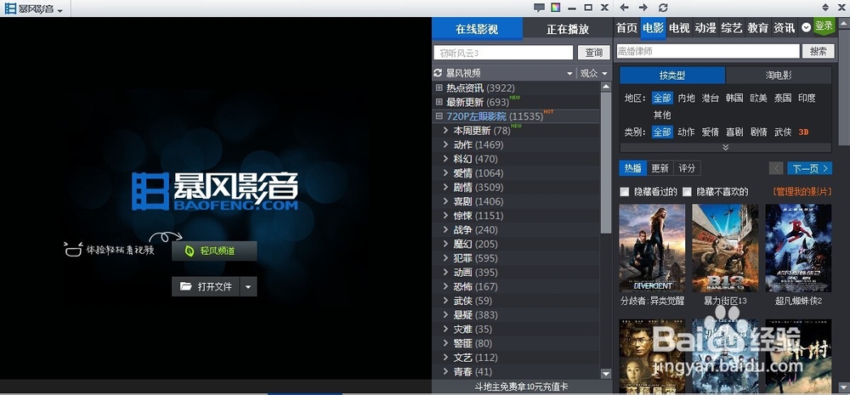
Task: Click the refresh icon beside 暴风视频
Action: [x=438, y=73]
